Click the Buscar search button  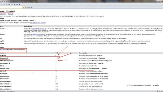coord(28,7)
